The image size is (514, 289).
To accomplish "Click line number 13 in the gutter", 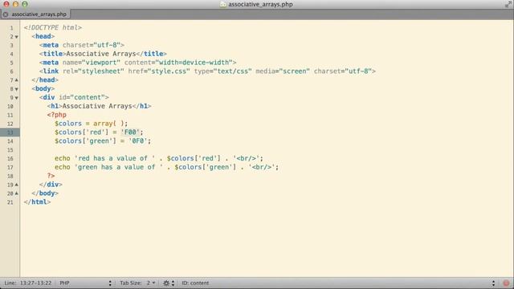I will [10, 132].
